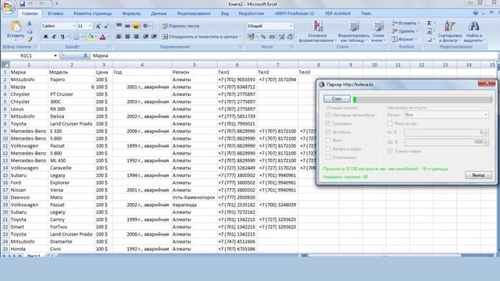Toggle Перенос текста (wrap text)

click(180, 26)
